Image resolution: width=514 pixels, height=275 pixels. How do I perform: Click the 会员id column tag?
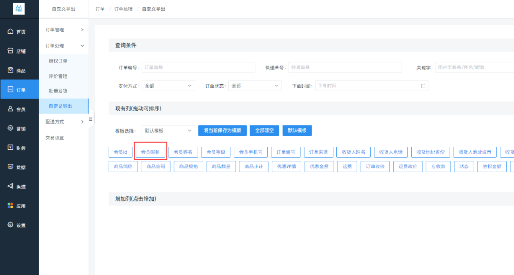click(120, 152)
